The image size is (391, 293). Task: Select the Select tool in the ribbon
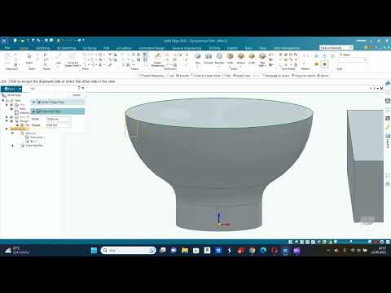coord(29,58)
